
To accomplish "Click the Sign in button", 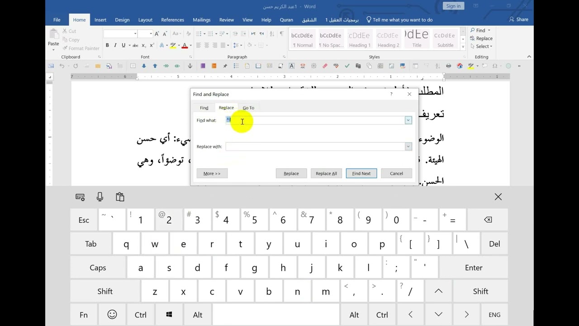I will [x=453, y=6].
